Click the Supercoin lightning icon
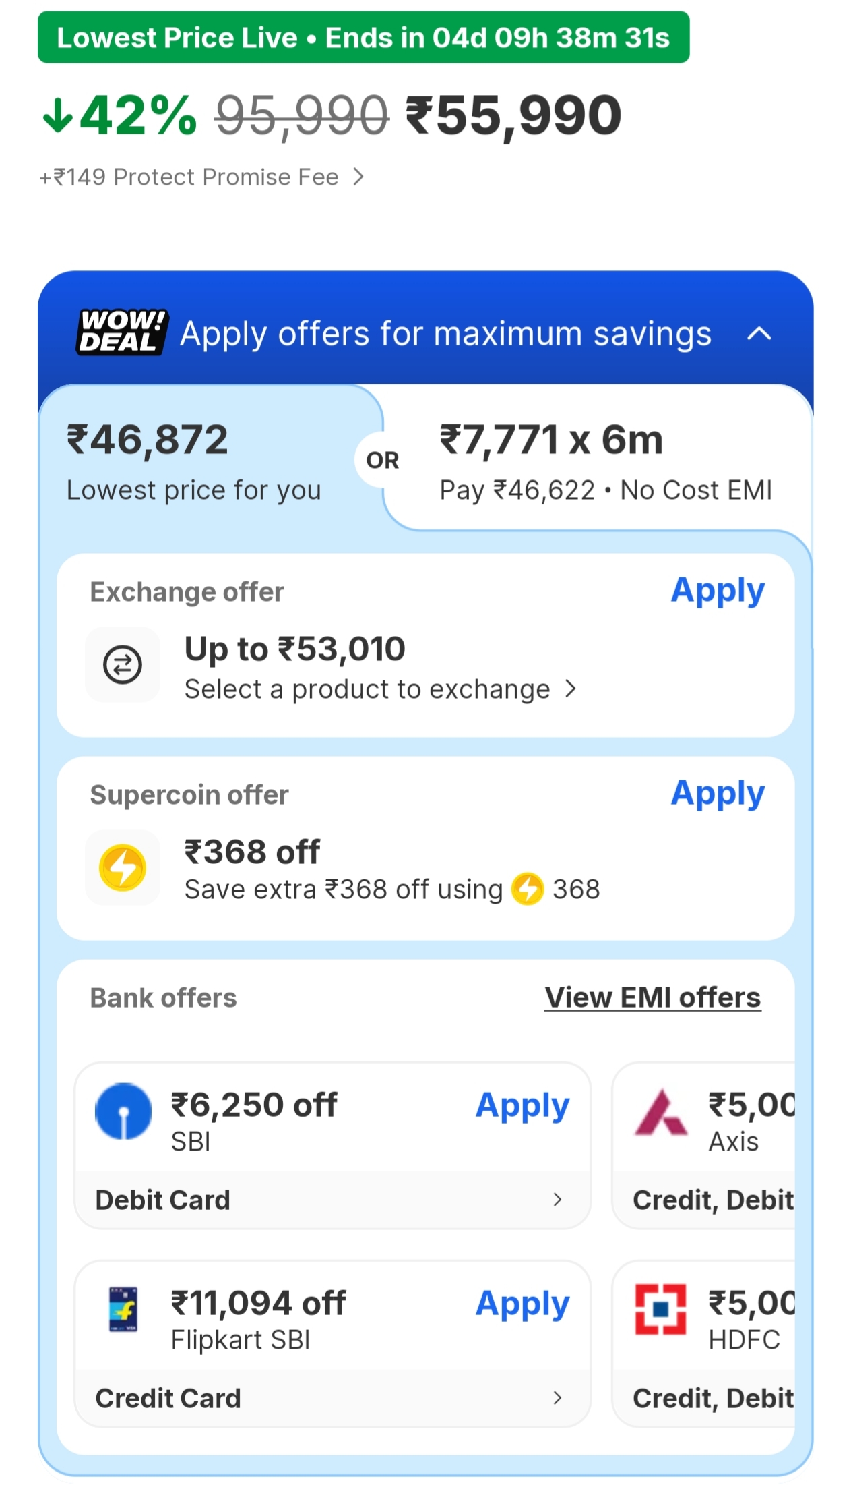This screenshot has width=851, height=1485. [123, 867]
